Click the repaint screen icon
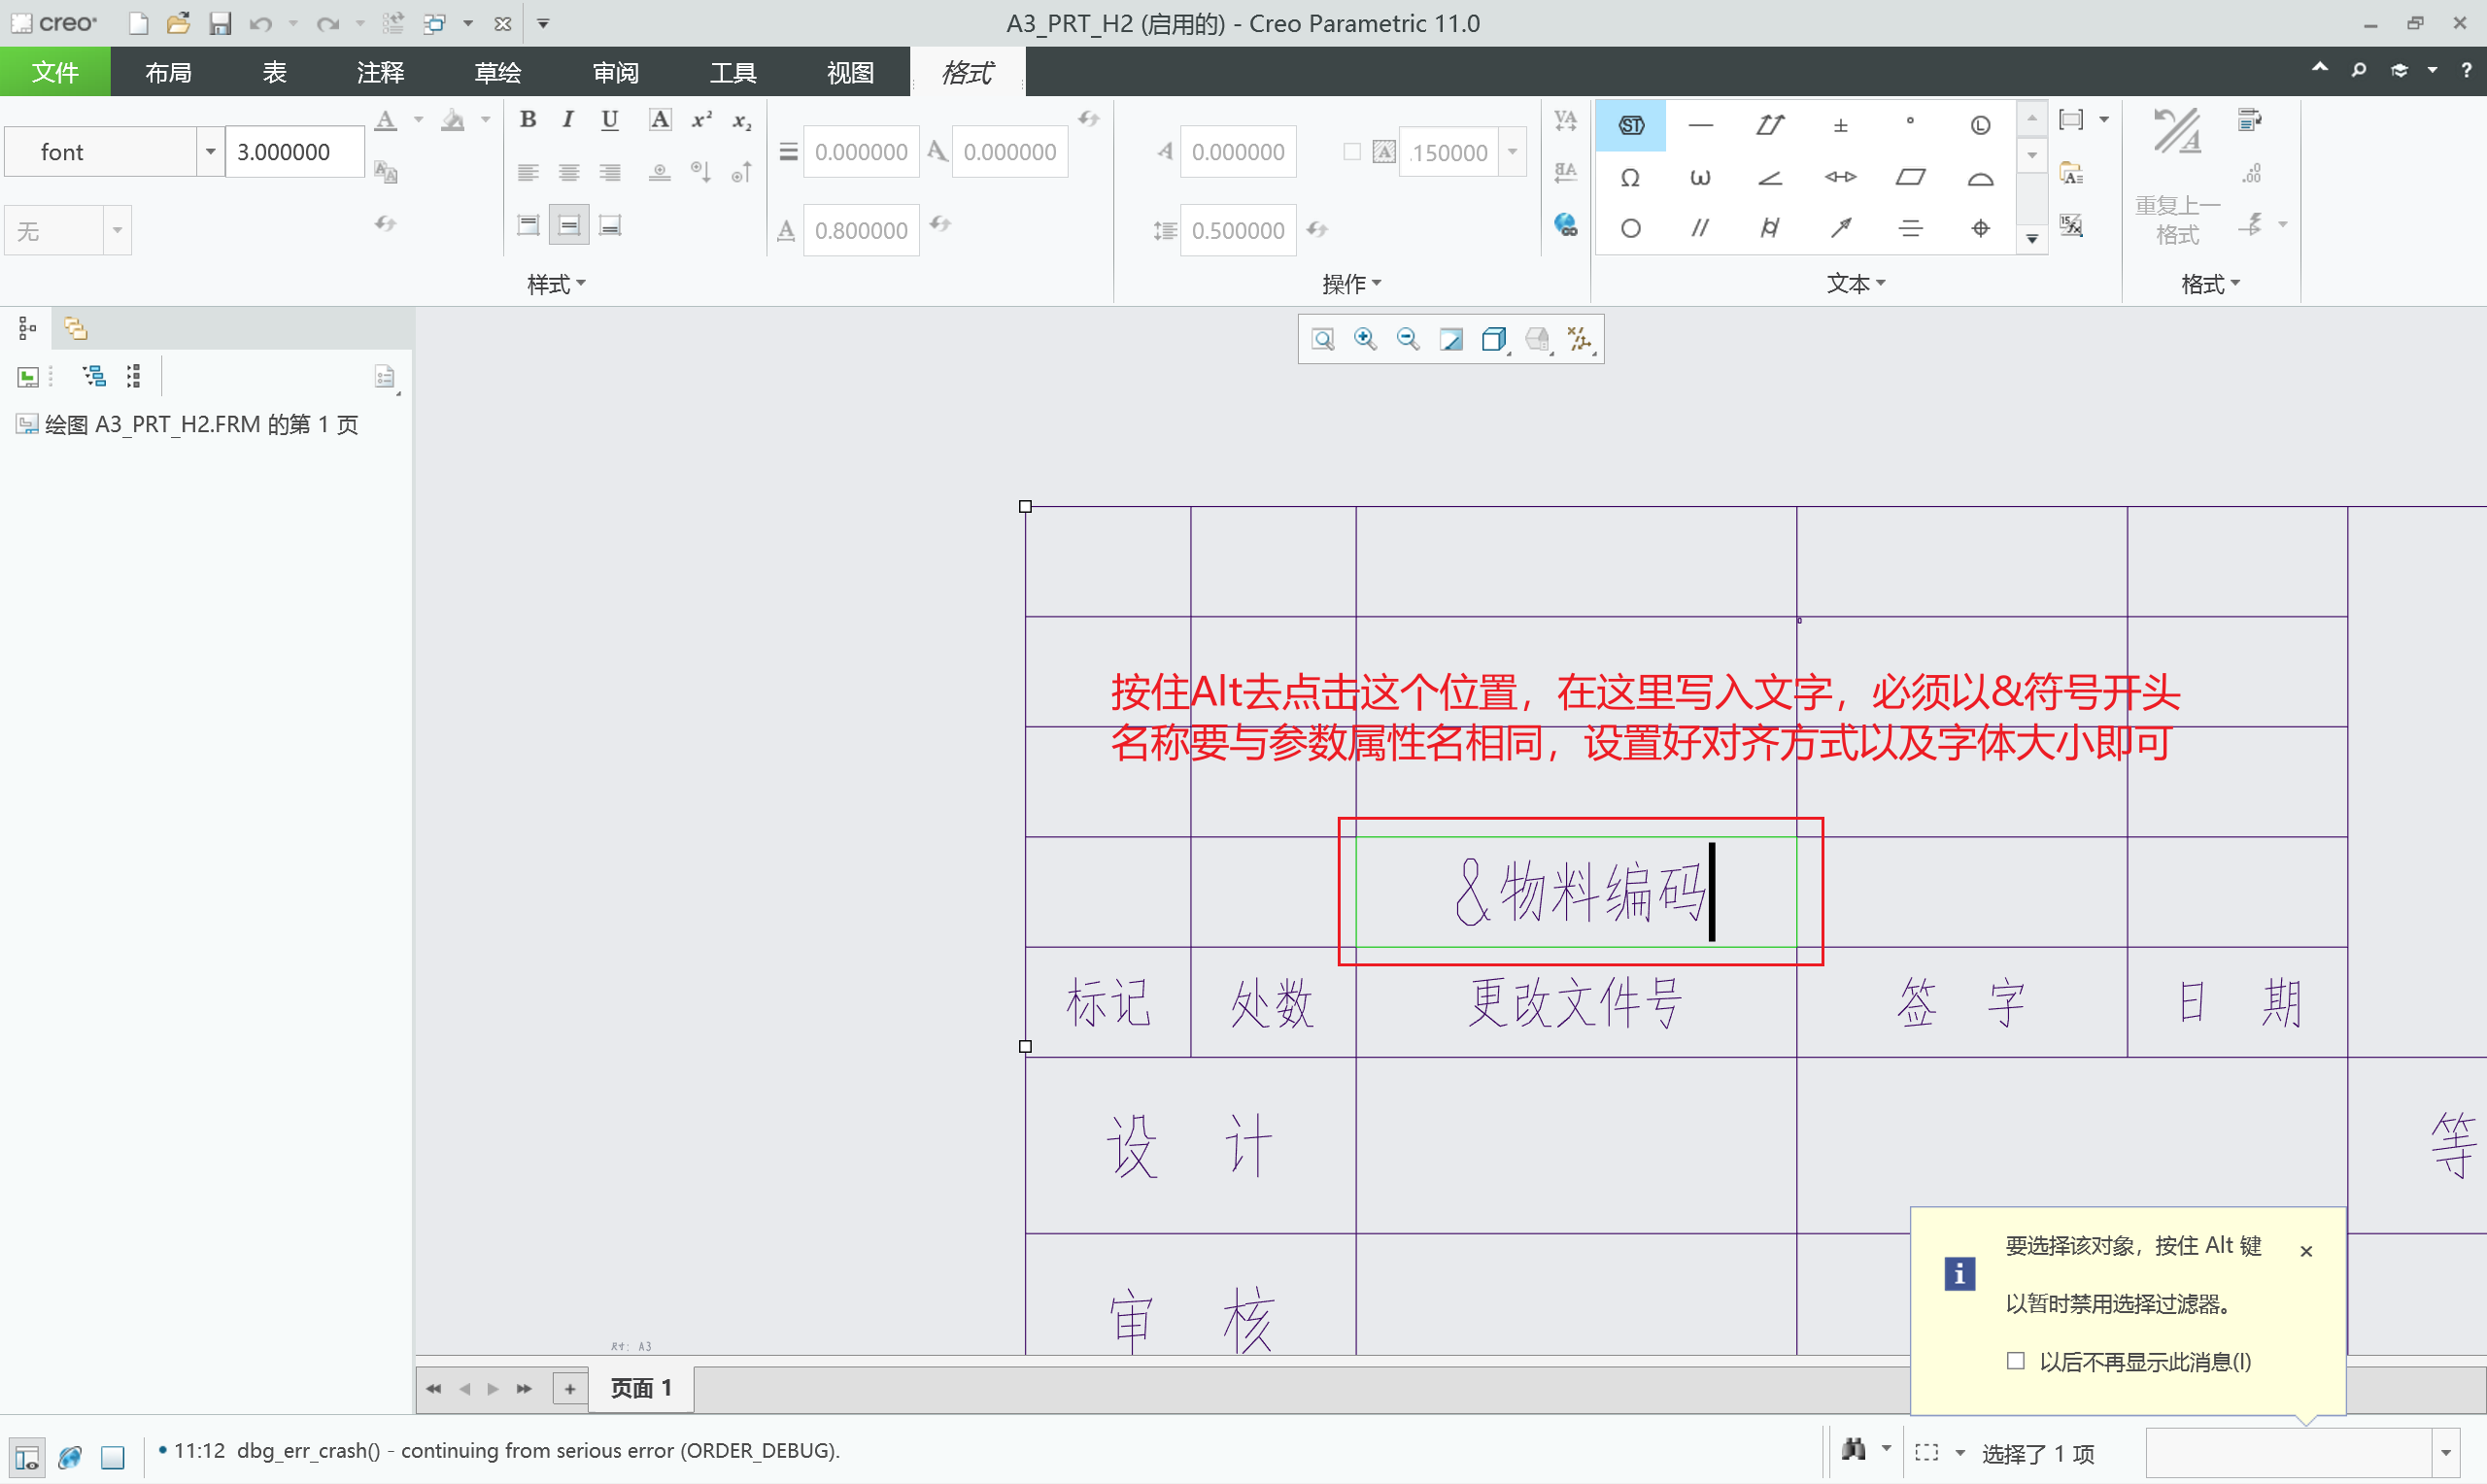 coord(1451,340)
